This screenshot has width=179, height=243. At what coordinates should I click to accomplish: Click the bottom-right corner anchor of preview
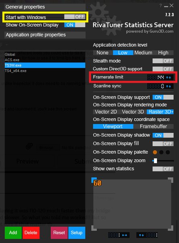171,228
